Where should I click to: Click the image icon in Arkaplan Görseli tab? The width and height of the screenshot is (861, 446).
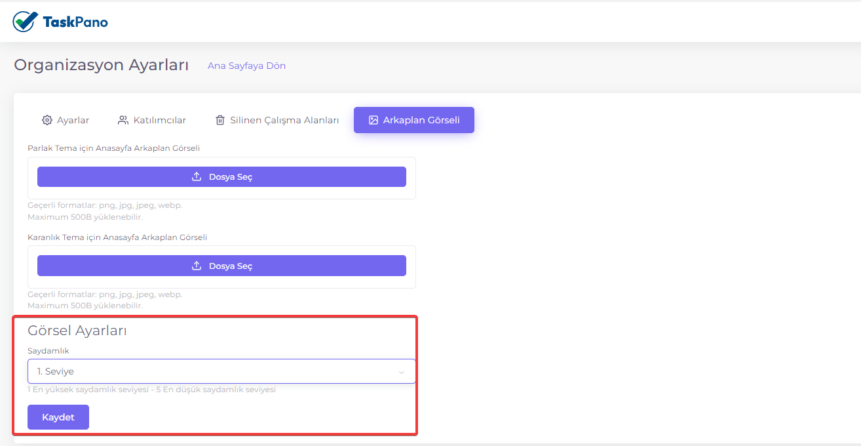(373, 120)
